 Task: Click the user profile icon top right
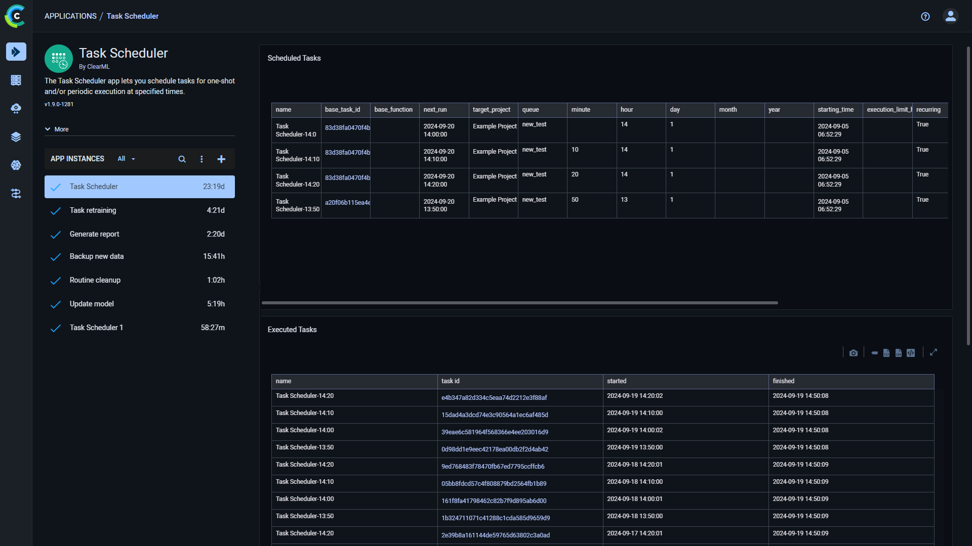tap(950, 16)
